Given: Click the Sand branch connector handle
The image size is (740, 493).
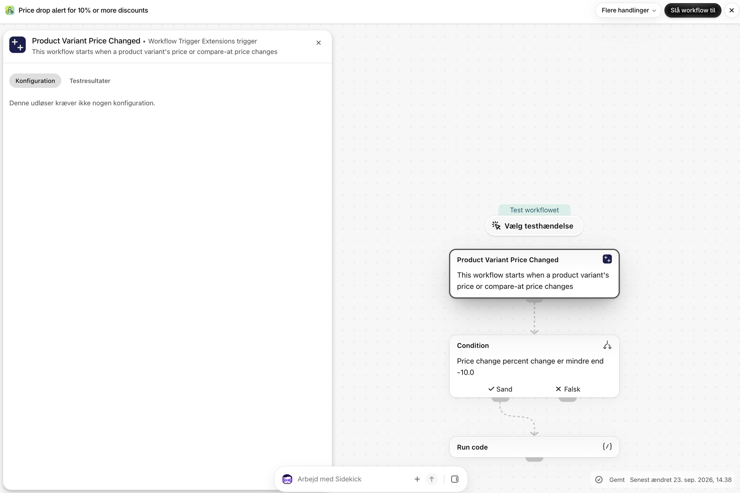Looking at the screenshot, I should coord(500,399).
